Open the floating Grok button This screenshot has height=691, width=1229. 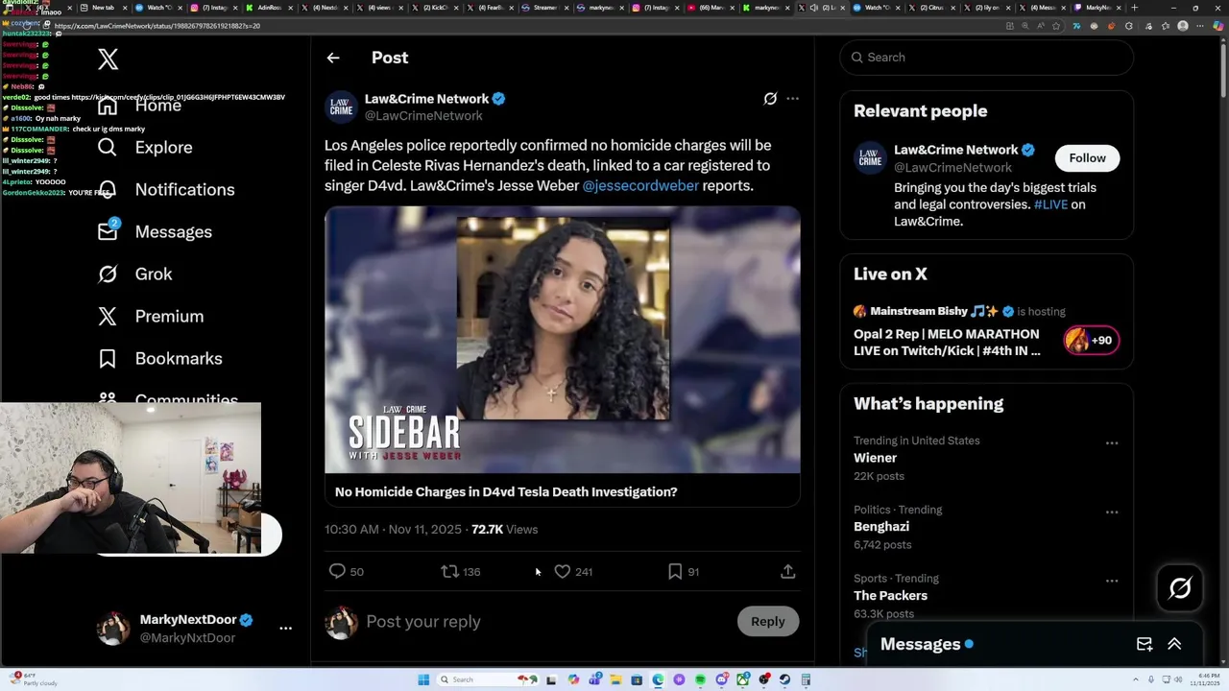pos(1180,587)
